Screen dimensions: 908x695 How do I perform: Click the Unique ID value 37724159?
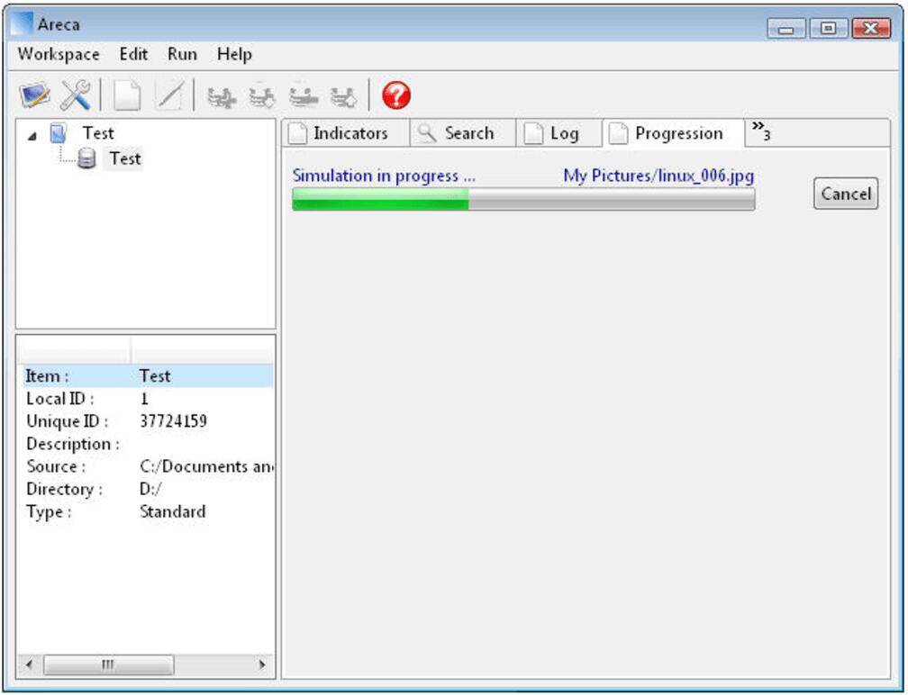click(173, 421)
